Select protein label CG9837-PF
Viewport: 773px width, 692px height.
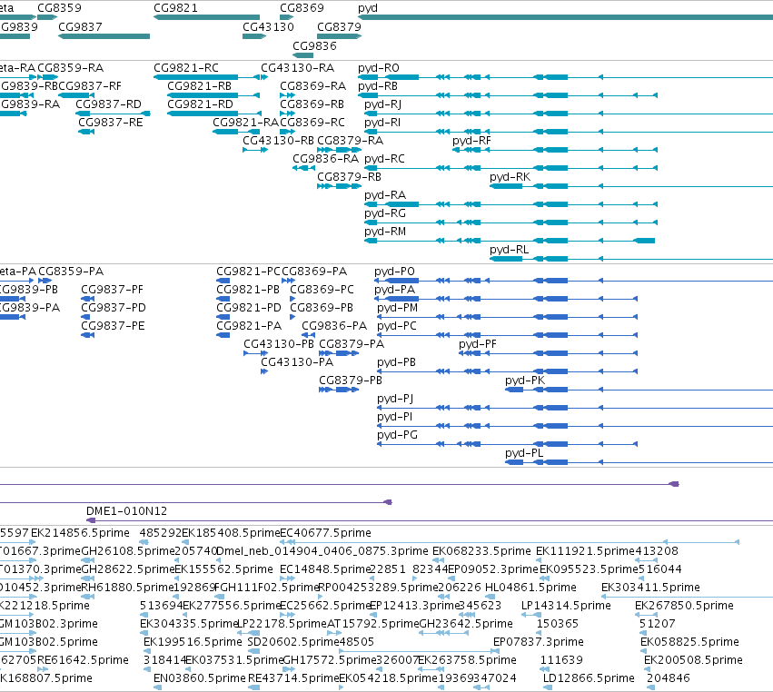(x=113, y=290)
